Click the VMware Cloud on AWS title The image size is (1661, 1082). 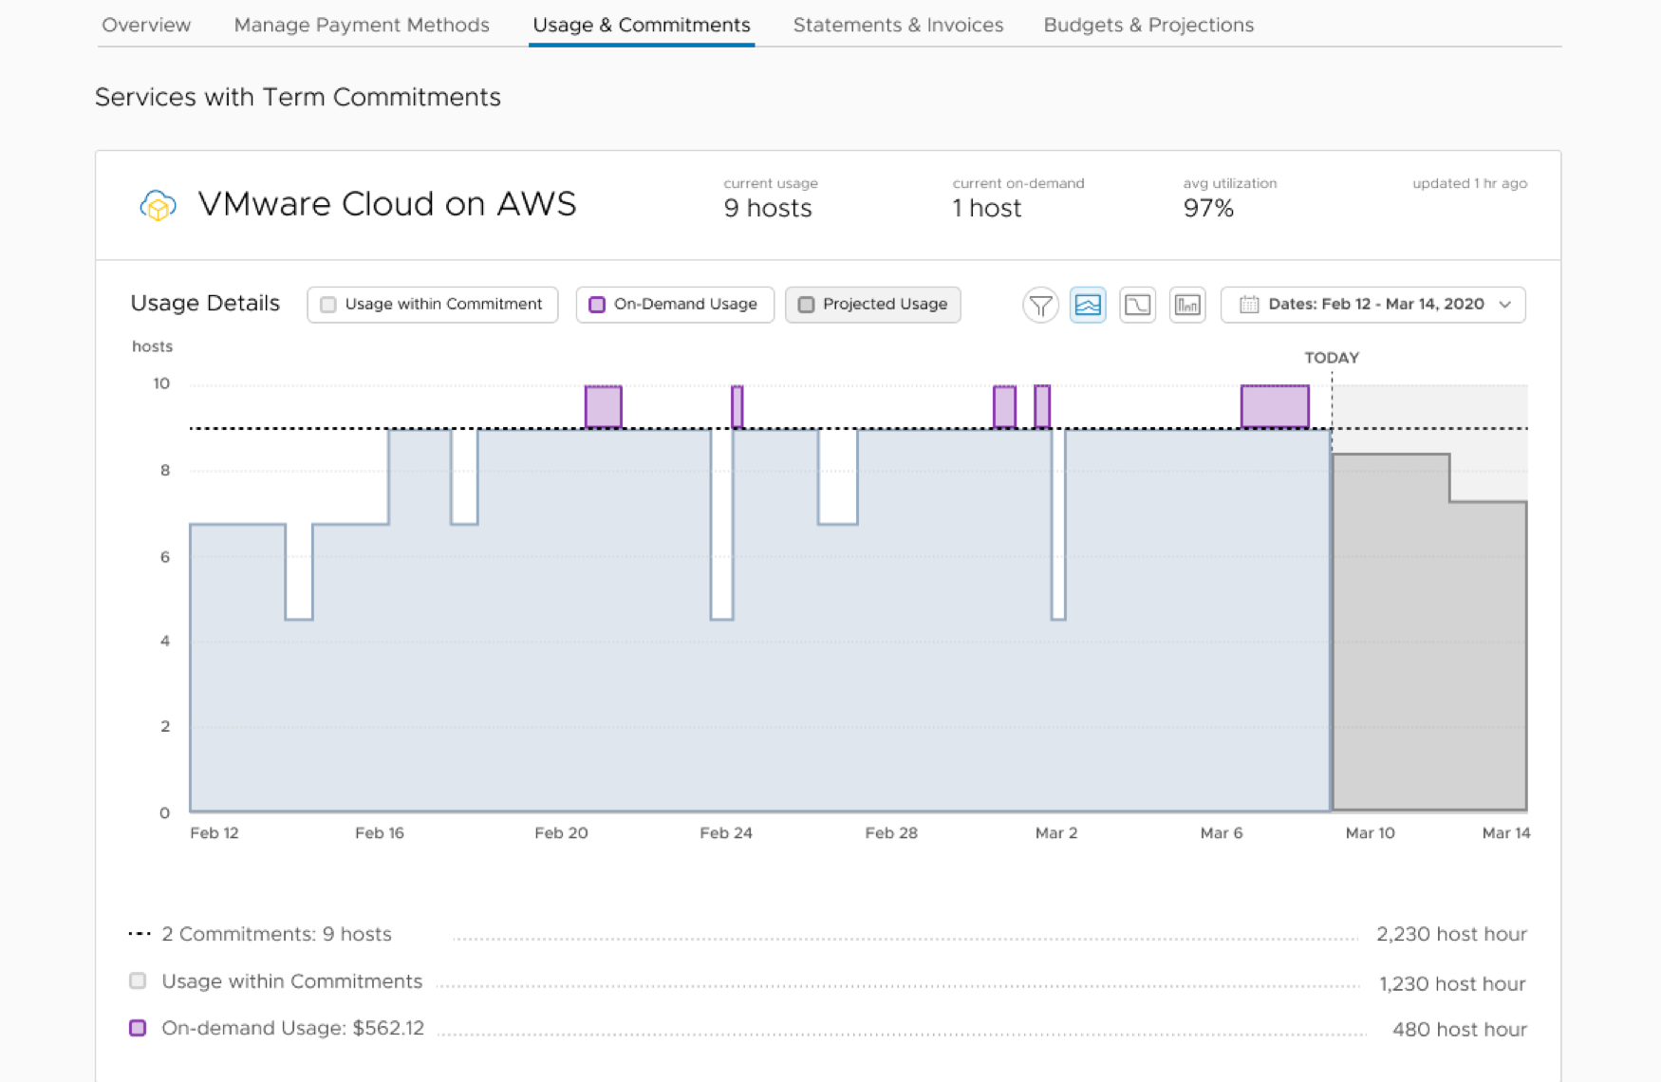pos(387,204)
